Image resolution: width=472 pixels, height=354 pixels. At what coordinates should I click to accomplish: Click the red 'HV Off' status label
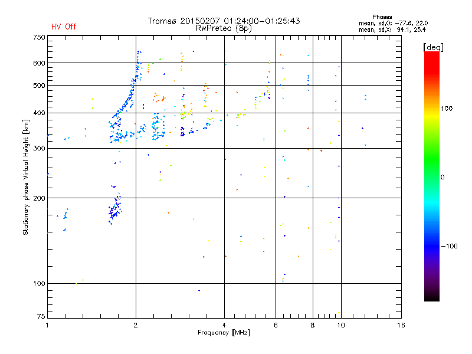pos(64,27)
